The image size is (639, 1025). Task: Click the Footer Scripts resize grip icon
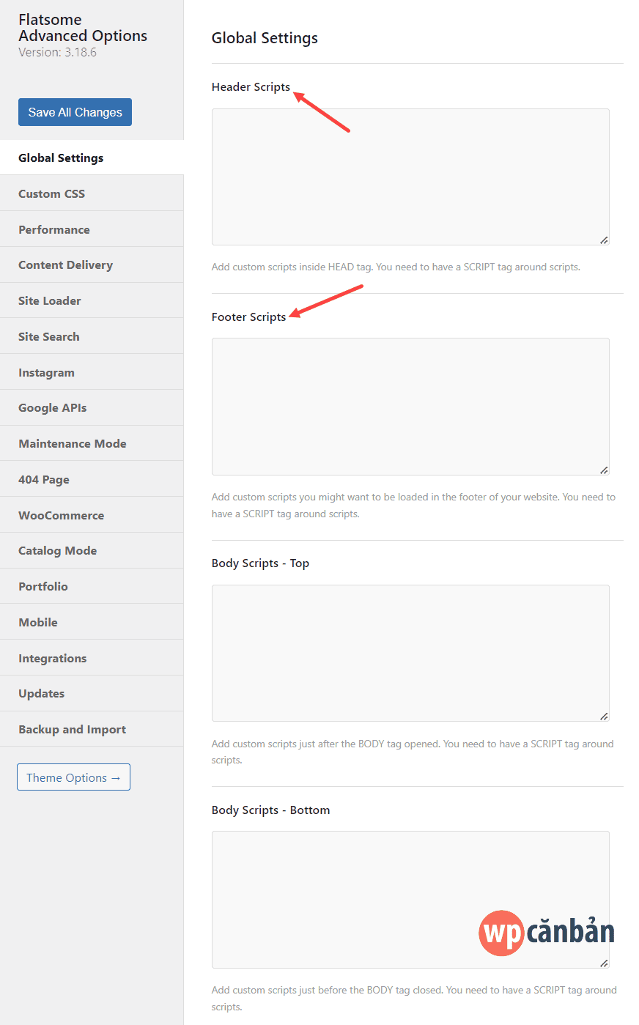coord(604,470)
